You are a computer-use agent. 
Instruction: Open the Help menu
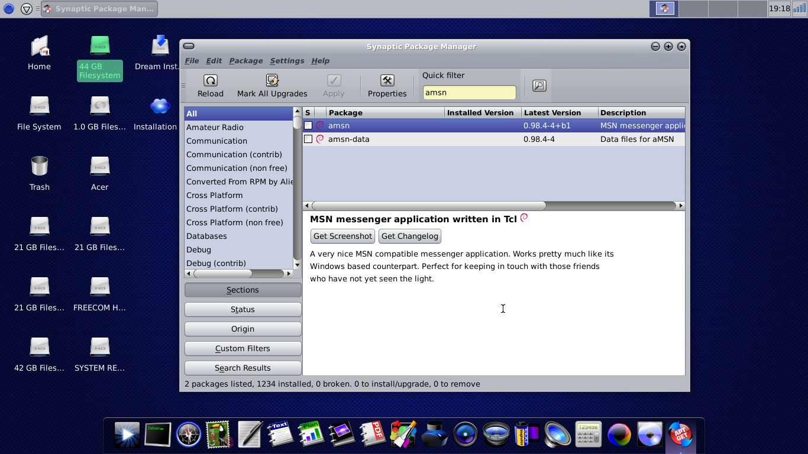tap(320, 61)
